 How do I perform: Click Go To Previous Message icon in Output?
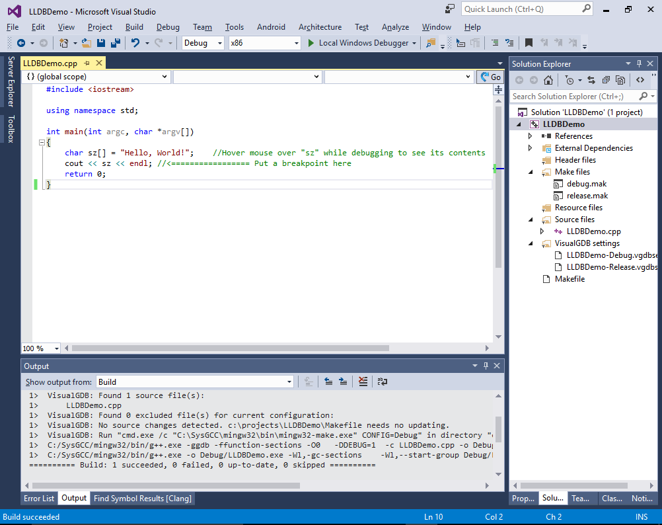328,382
